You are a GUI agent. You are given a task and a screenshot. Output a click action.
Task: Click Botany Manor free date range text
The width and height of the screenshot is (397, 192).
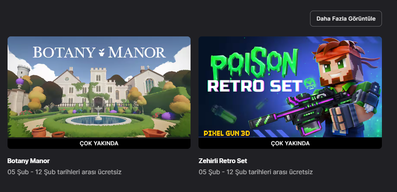tap(65, 172)
